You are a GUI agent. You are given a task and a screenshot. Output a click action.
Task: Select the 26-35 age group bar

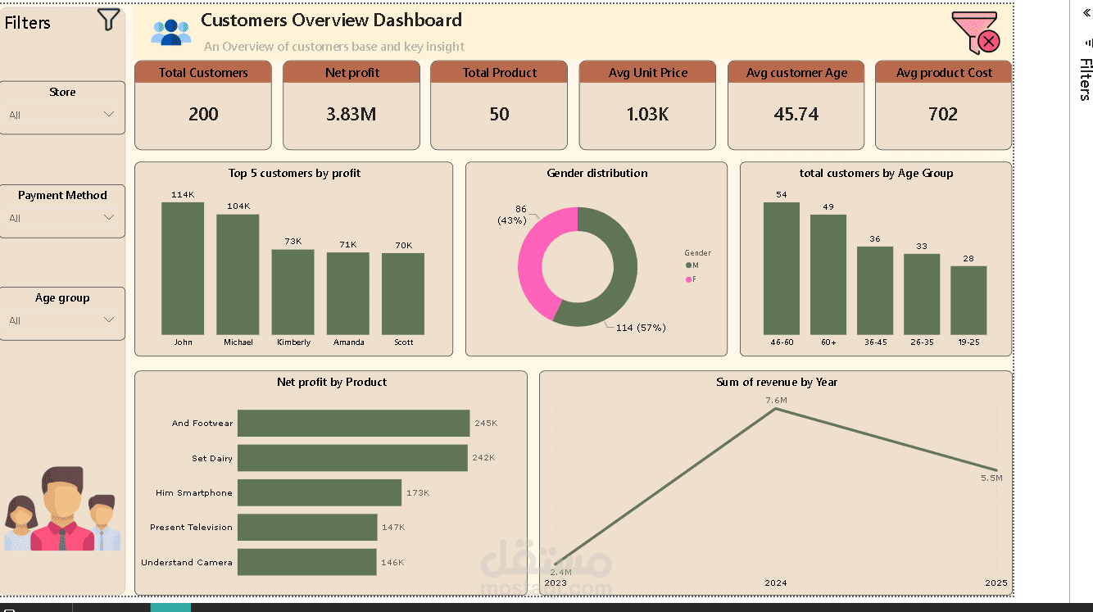tap(922, 294)
